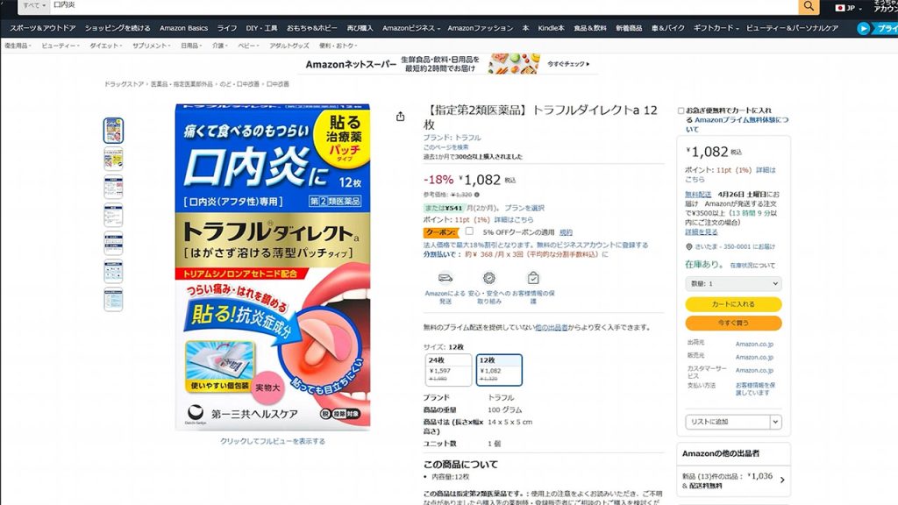Open the すべて search category dropdown

[32, 6]
